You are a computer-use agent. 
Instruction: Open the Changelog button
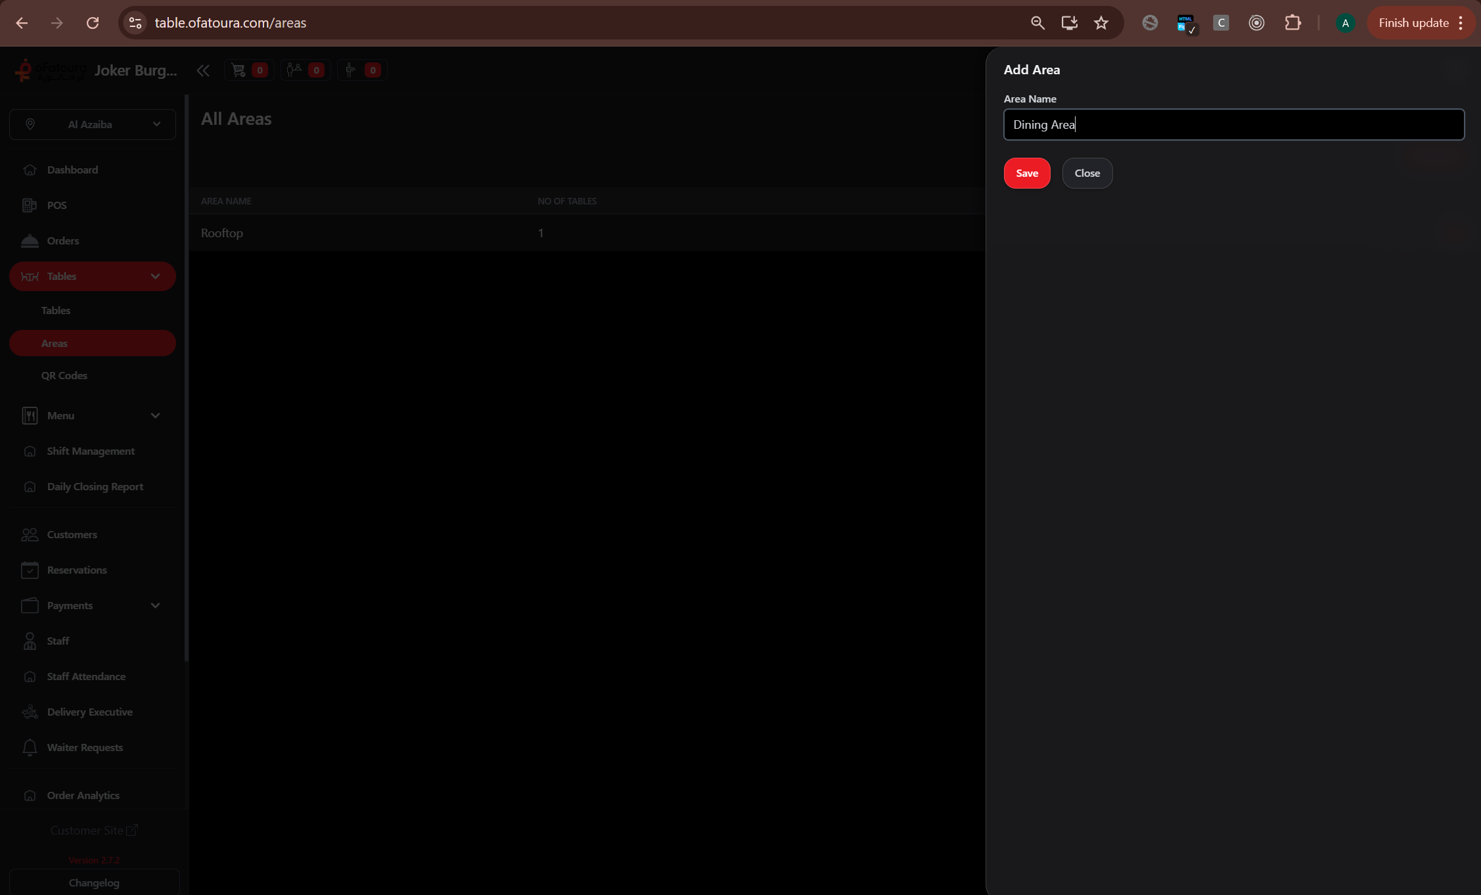[x=94, y=883]
